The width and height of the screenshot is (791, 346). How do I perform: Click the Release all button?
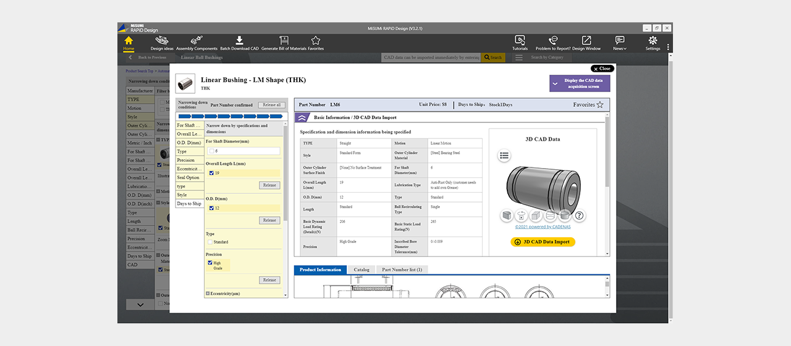(272, 105)
